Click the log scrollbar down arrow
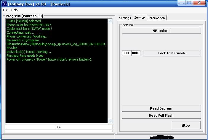Image resolution: width=208 pixels, height=140 pixels. click(x=110, y=121)
